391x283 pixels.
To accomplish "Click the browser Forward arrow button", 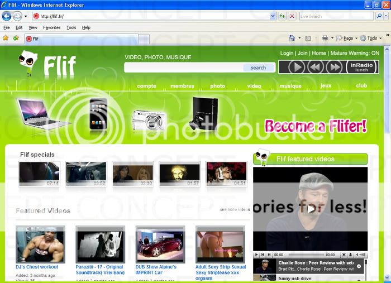I will [x=17, y=16].
